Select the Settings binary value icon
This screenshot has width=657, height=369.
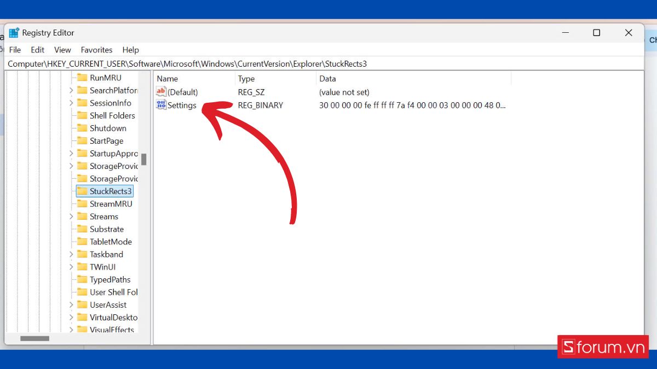click(x=161, y=105)
